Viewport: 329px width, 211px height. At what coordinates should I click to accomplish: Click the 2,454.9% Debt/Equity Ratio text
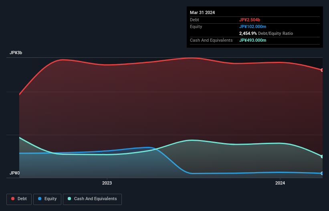pos(266,33)
